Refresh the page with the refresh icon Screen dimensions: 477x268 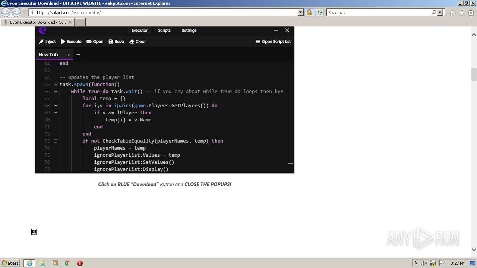pyautogui.click(x=319, y=12)
